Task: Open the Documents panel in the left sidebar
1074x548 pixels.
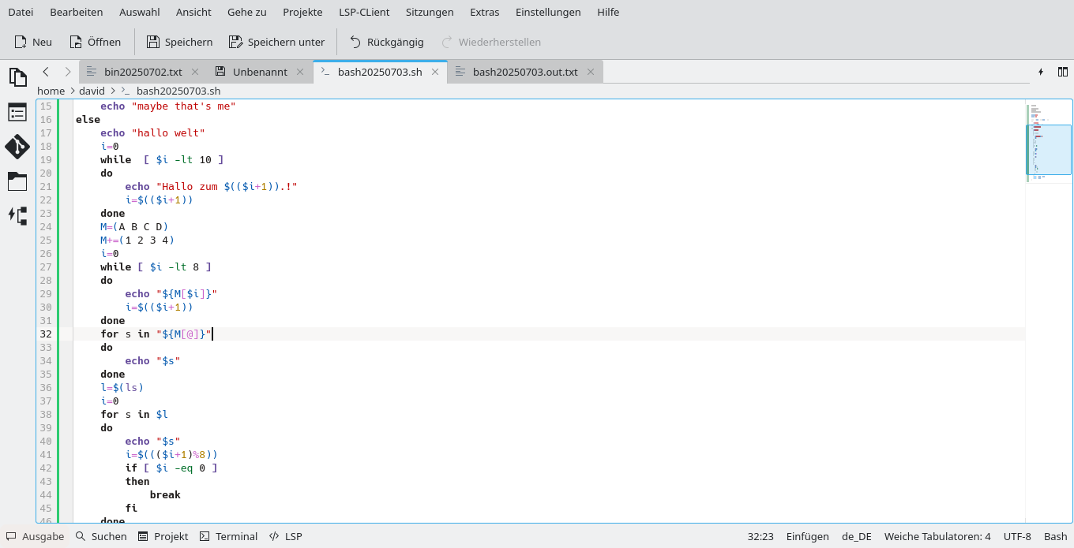Action: tap(17, 77)
